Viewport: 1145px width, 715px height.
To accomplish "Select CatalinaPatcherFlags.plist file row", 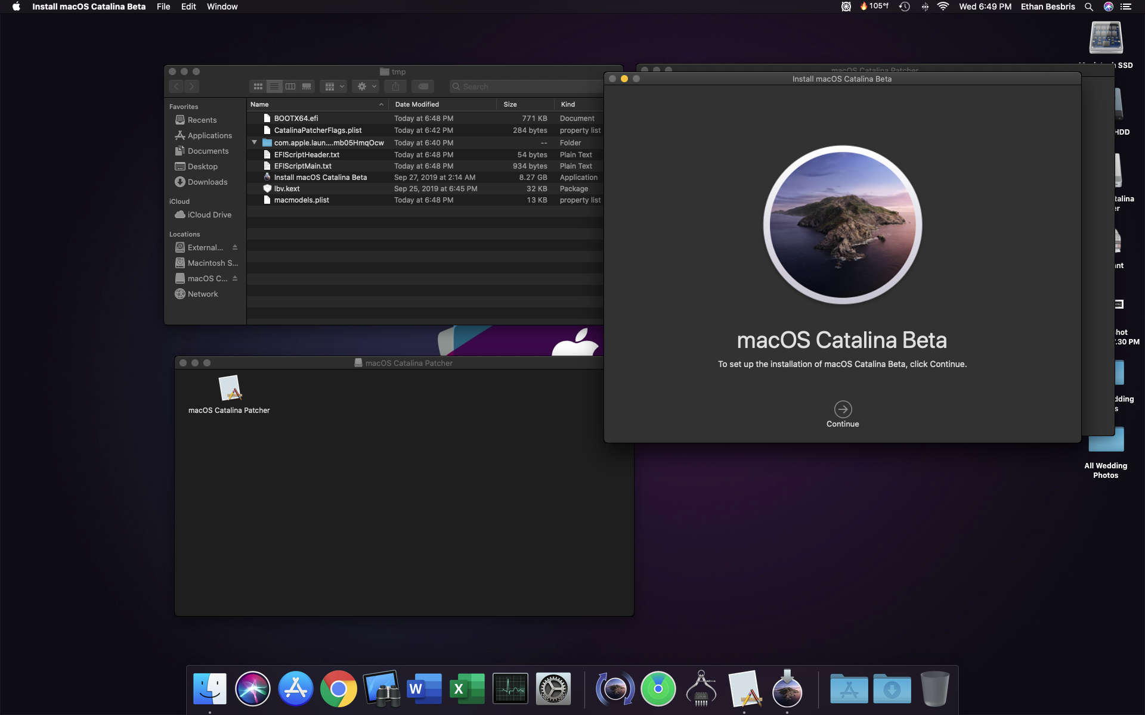I will point(425,130).
